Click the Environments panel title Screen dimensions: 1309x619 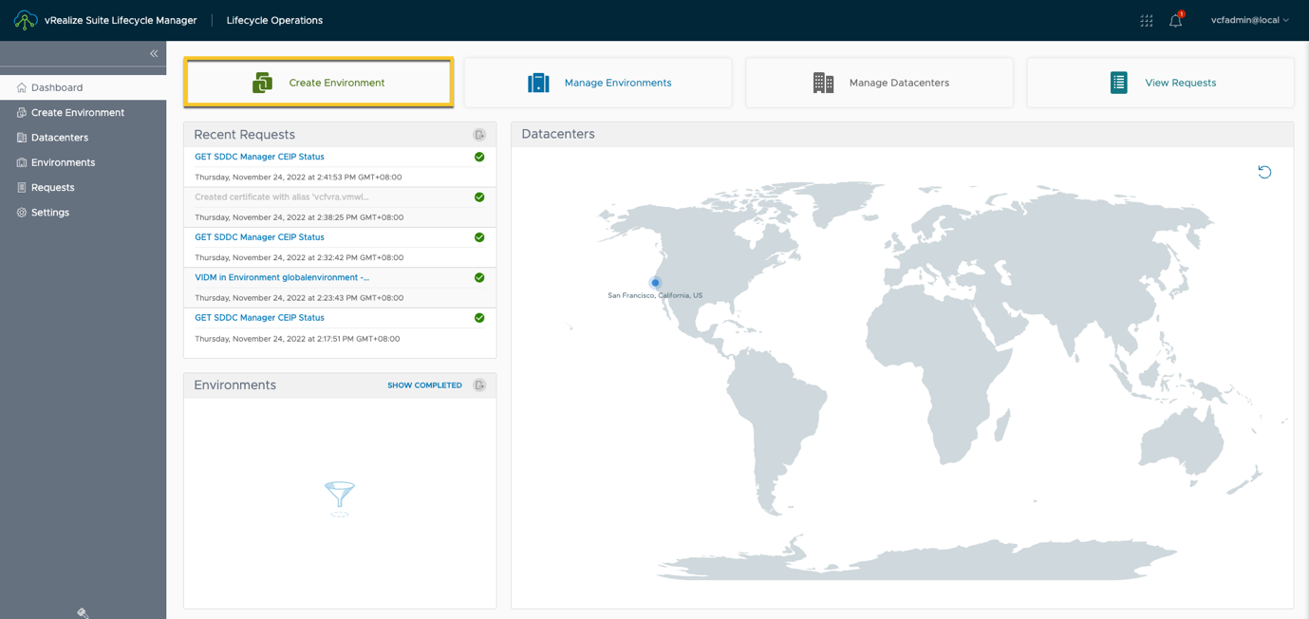pyautogui.click(x=234, y=385)
